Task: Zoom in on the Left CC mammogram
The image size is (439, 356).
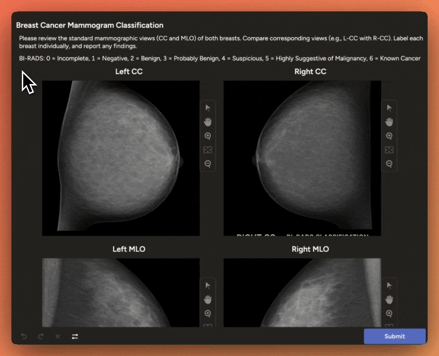Action: (208, 136)
